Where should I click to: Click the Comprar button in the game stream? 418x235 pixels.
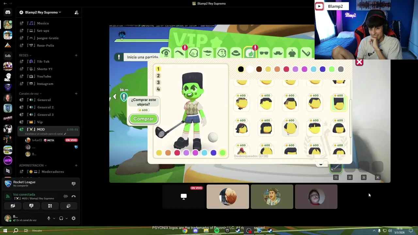143,119
